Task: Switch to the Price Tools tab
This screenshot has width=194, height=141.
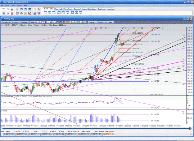Action: coord(58,9)
